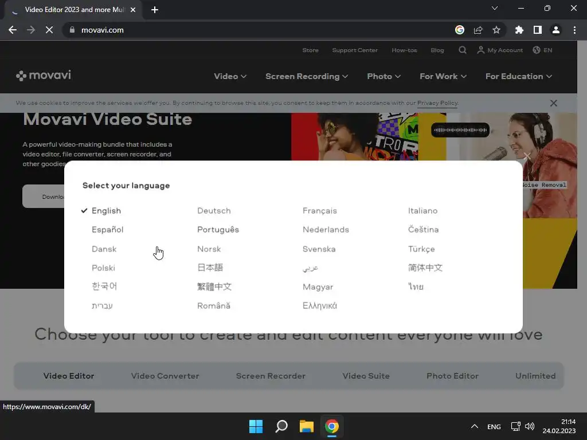The image size is (587, 440).
Task: Select Nederlands language
Action: pos(326,229)
